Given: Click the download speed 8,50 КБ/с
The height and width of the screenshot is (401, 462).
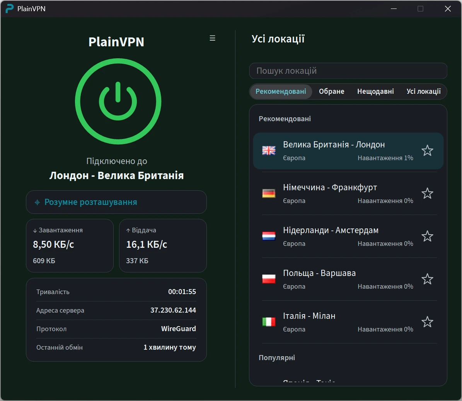Looking at the screenshot, I should [53, 244].
